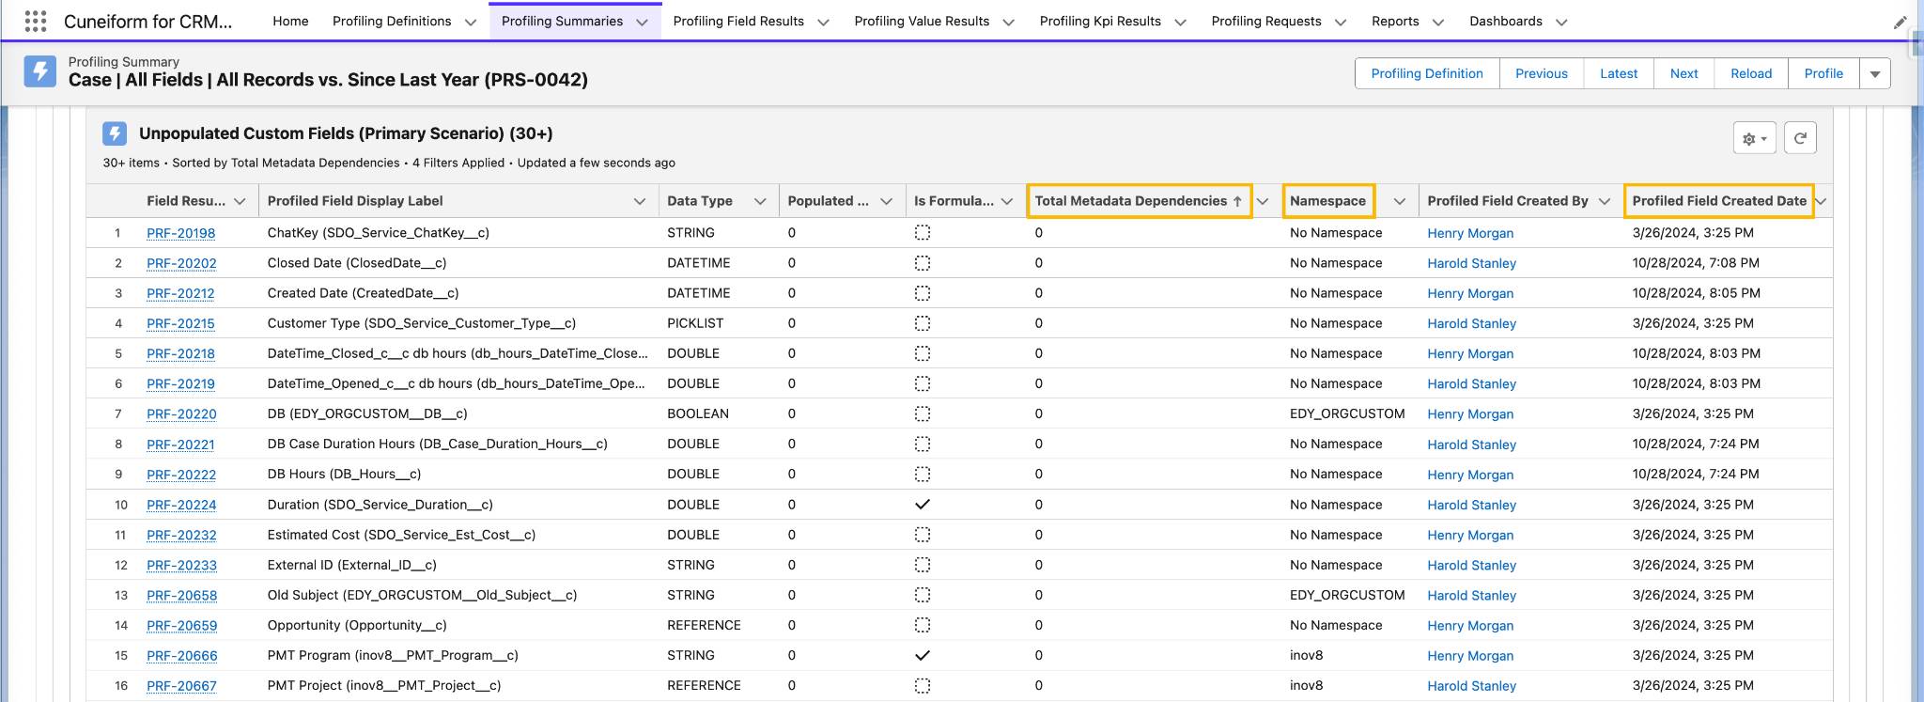Open record link PRF-20667
Image resolution: width=1924 pixels, height=702 pixels.
click(181, 686)
